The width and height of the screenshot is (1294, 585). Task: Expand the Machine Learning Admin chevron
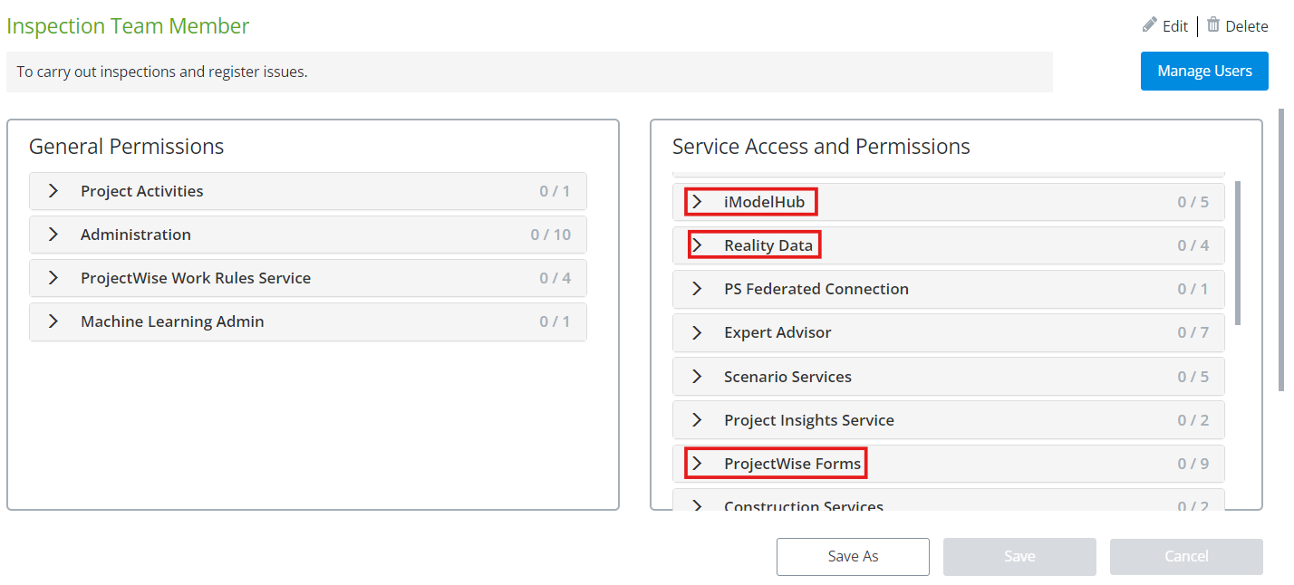tap(53, 321)
